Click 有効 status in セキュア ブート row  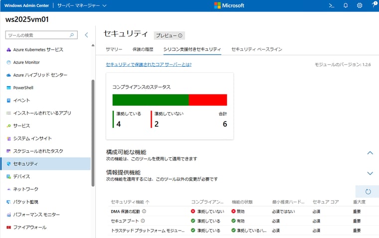click(238, 221)
